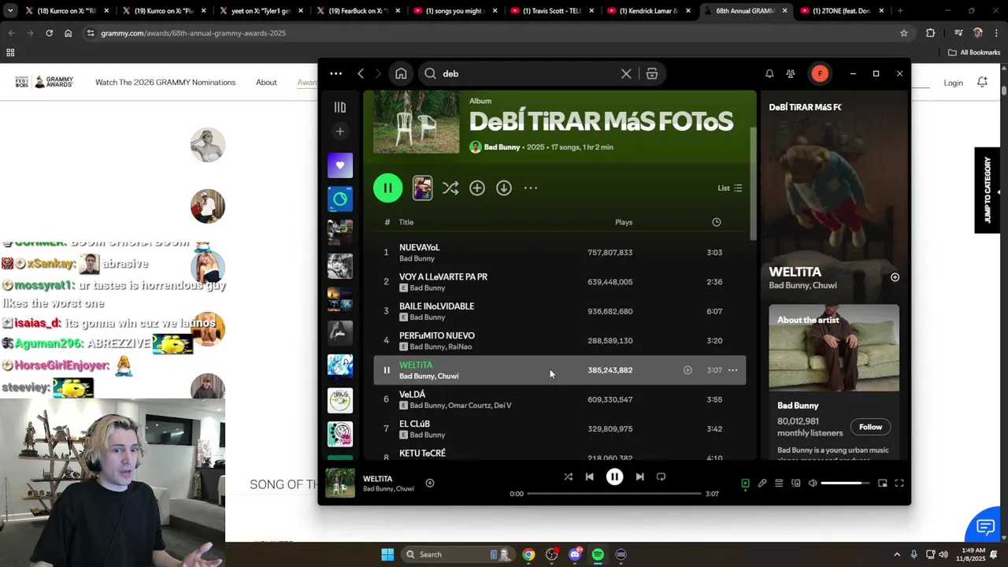Sort tracks by Title column

[x=406, y=222]
